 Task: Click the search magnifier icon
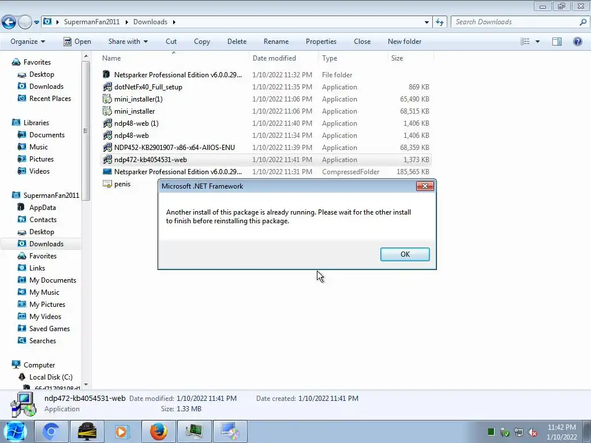pos(583,22)
